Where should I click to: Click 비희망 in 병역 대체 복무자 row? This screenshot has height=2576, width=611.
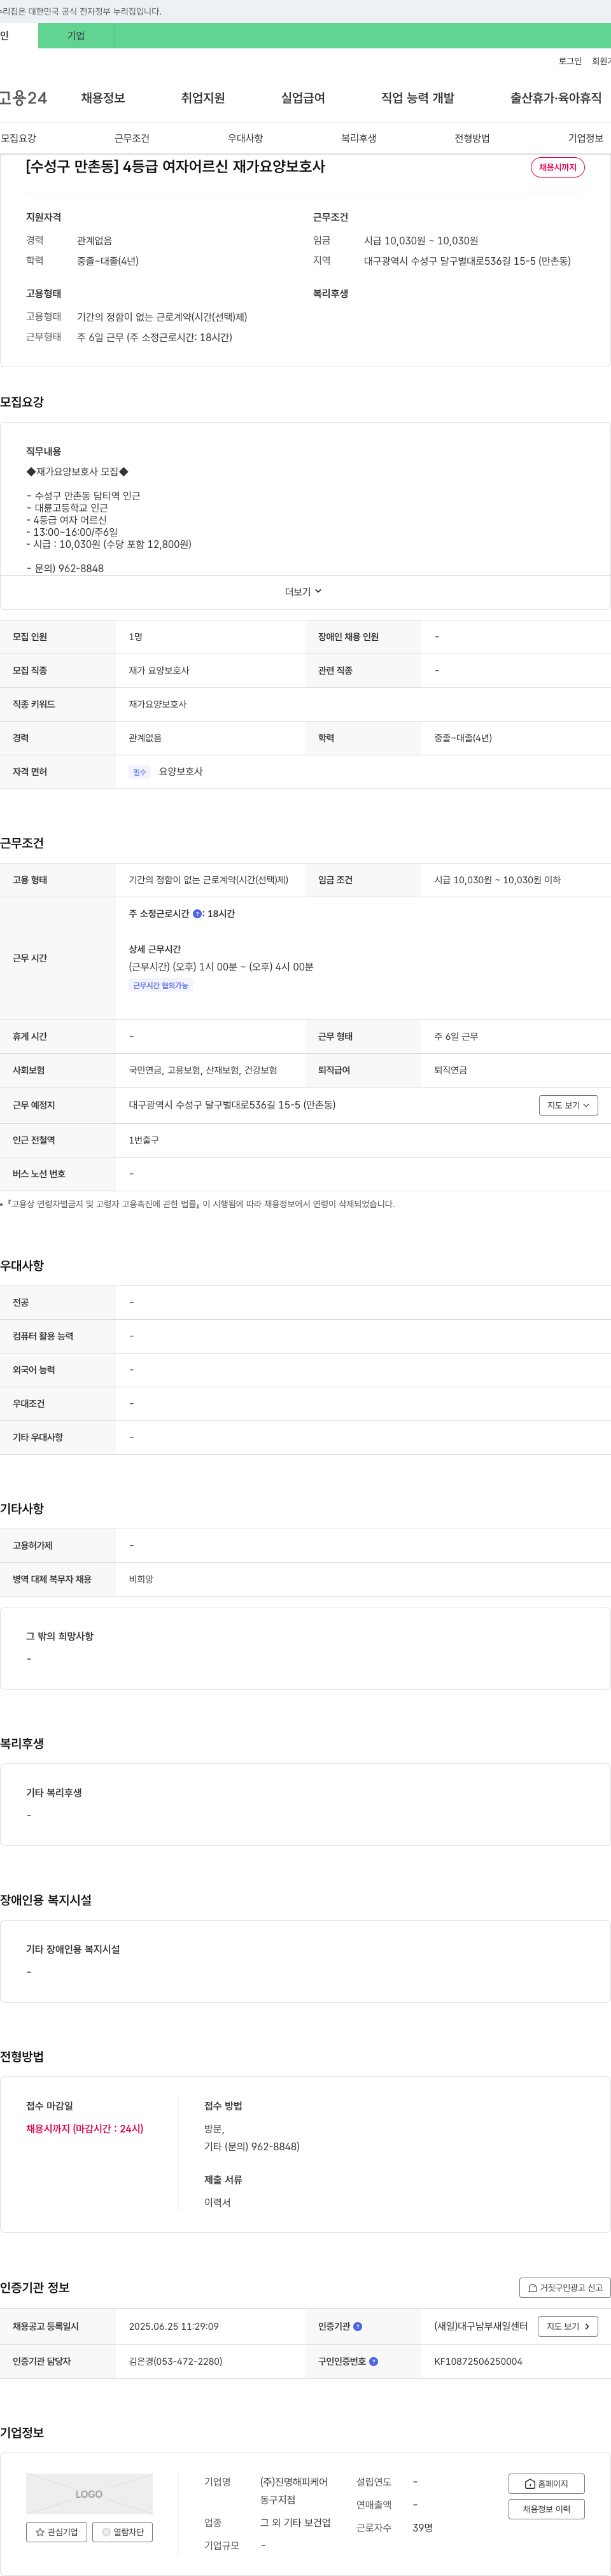coord(141,1579)
